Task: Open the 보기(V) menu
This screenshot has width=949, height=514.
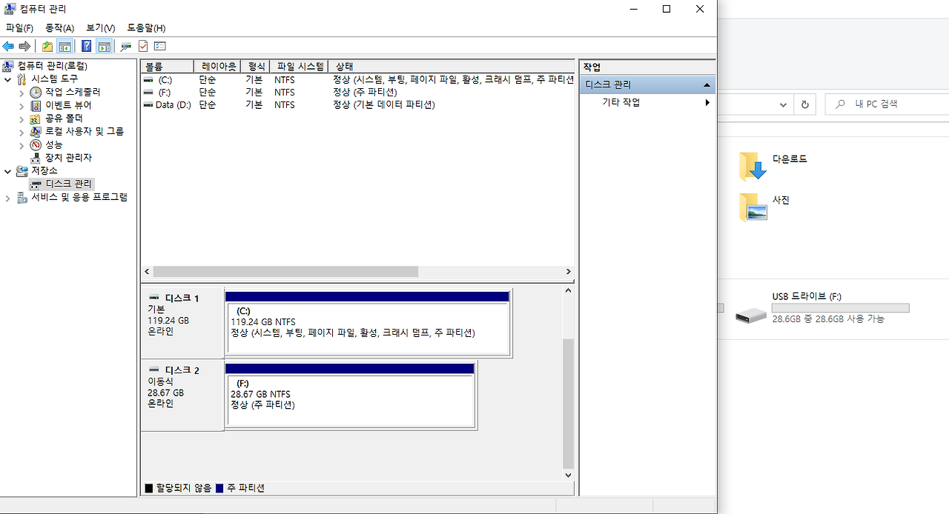Action: [101, 28]
